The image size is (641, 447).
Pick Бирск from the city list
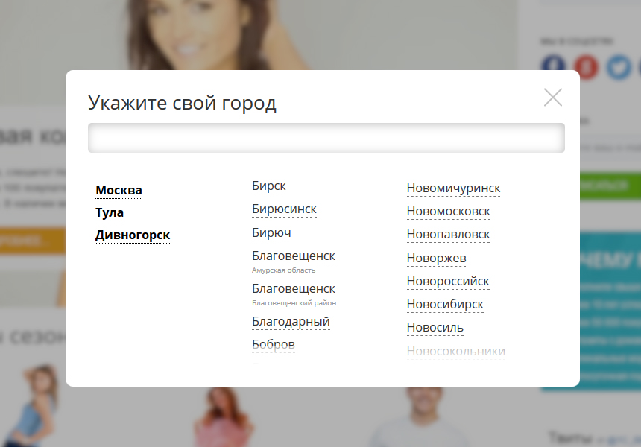click(x=268, y=186)
